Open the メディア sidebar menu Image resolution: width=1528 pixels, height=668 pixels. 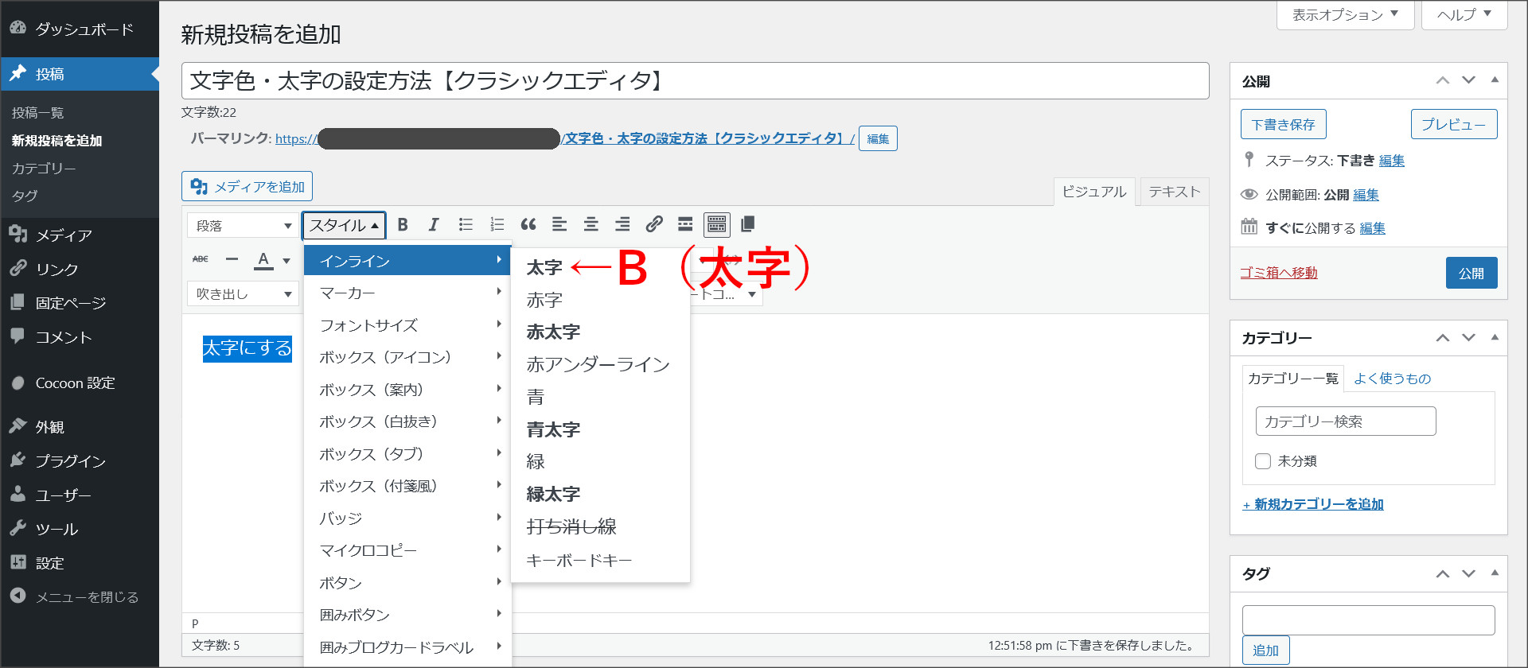click(x=80, y=235)
